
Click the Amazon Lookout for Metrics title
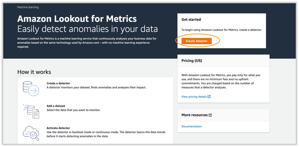(77, 19)
